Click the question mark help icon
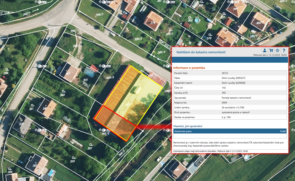Screen dimensions: 295x181 [284, 50]
